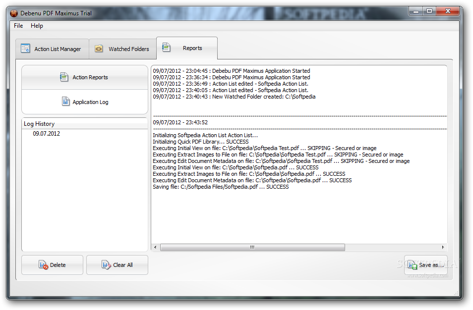Maximize the Debenu PDF Maximus window
The image size is (473, 310).
429,11
